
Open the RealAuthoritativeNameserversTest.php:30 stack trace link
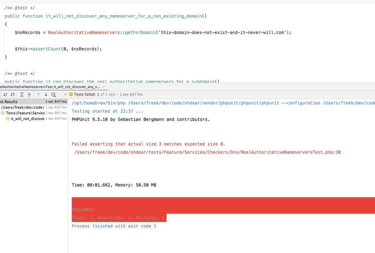(x=207, y=152)
